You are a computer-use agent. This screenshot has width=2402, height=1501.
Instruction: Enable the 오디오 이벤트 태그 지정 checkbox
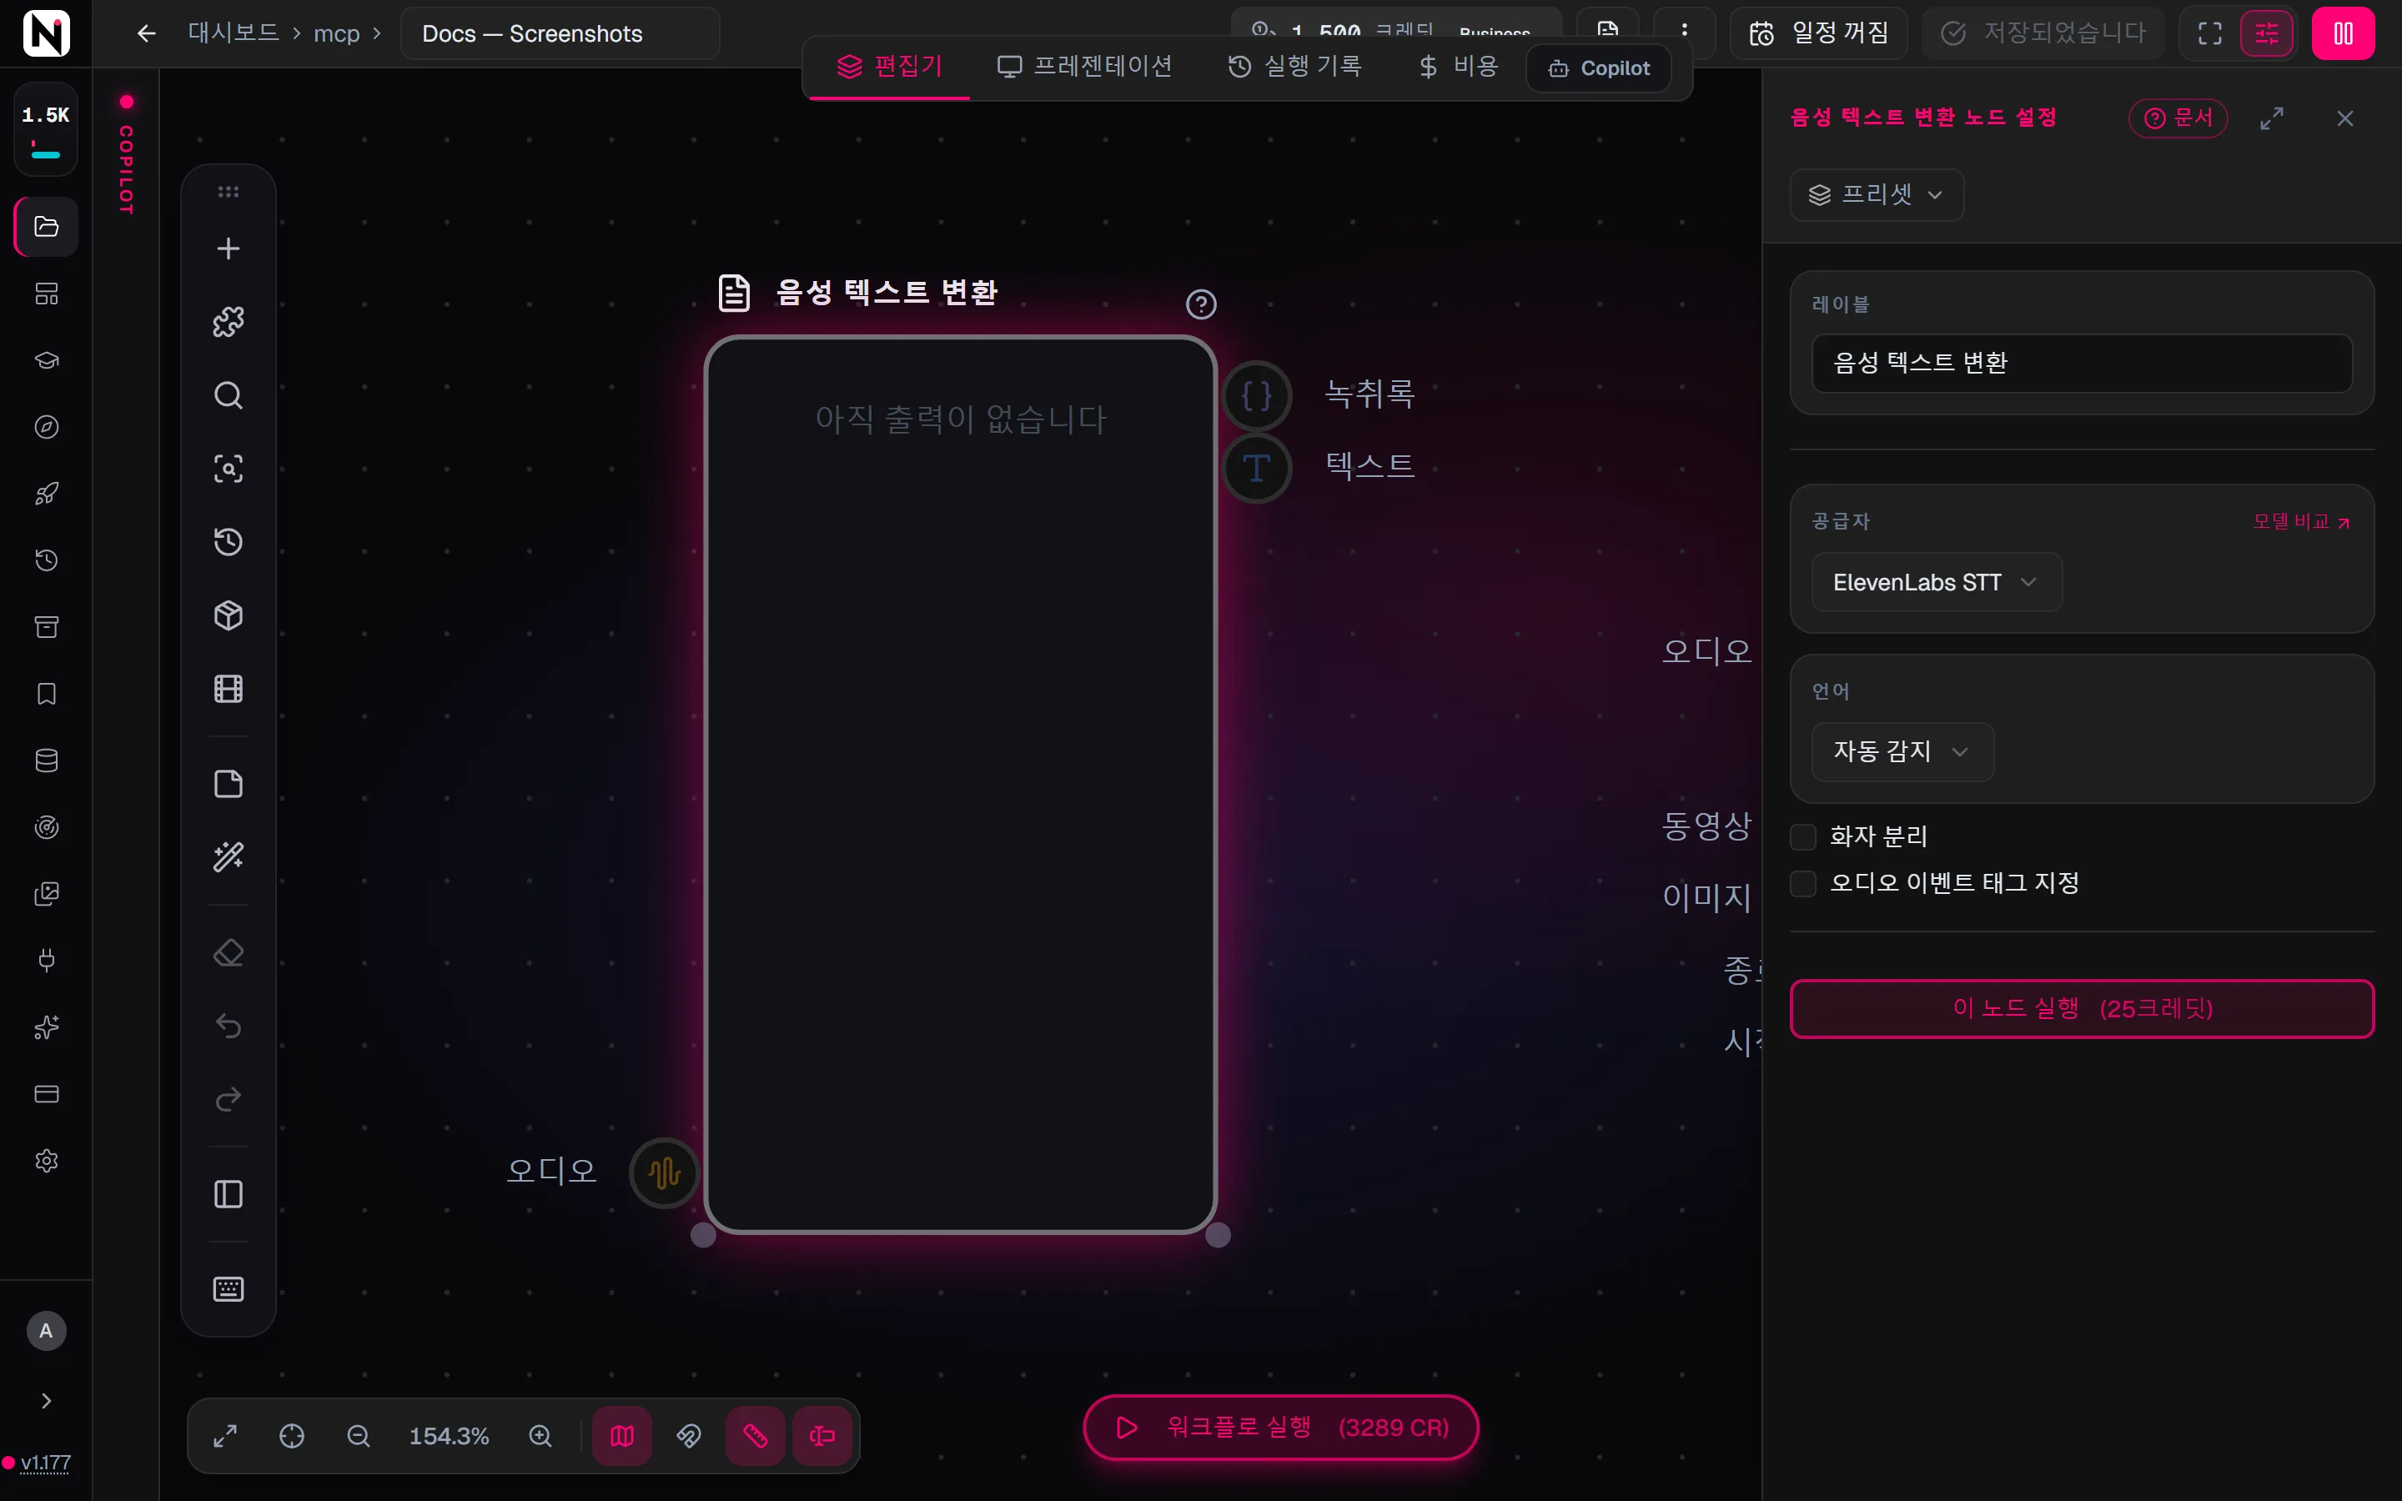(x=1802, y=884)
